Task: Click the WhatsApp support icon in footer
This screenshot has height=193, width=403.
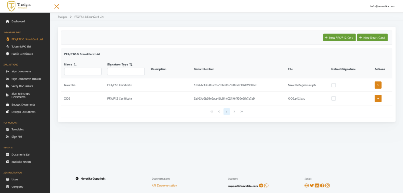Action: (266, 186)
